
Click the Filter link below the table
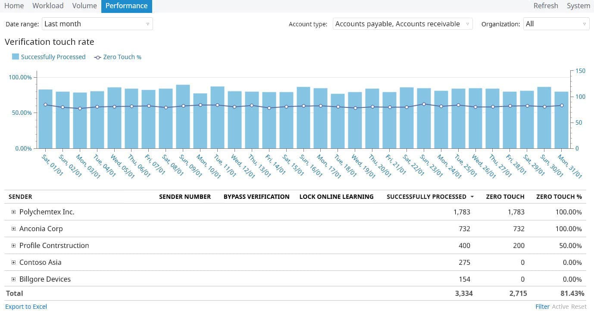point(542,307)
